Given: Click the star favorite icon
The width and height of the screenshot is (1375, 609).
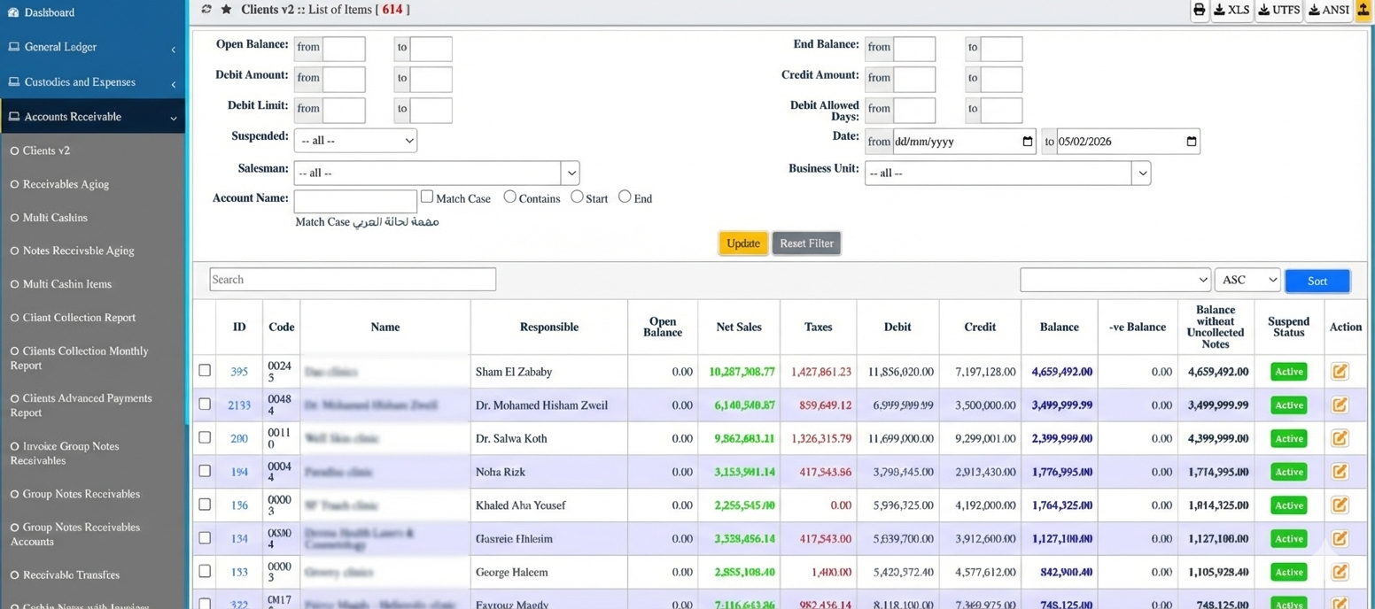Looking at the screenshot, I should tap(226, 10).
